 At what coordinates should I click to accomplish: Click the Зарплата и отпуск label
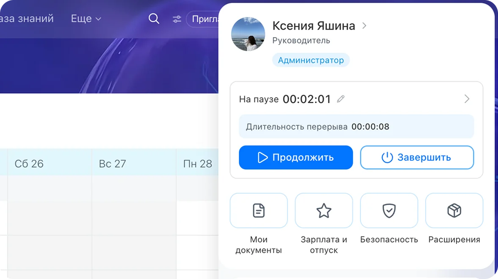point(324,245)
